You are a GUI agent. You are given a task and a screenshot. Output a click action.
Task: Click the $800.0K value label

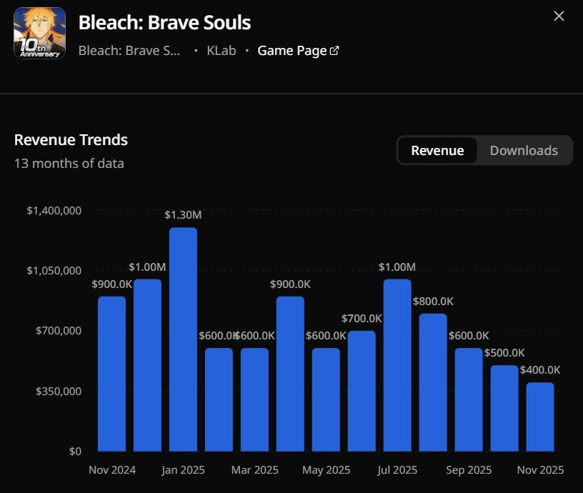pos(433,301)
